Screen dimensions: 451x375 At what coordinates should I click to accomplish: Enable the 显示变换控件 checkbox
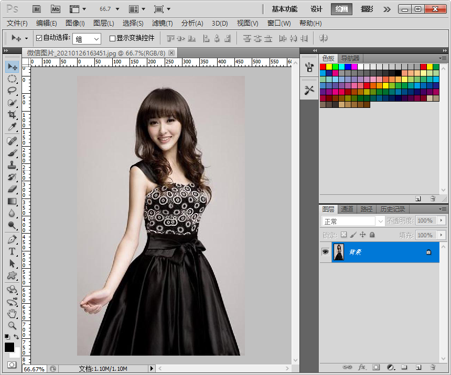[112, 38]
